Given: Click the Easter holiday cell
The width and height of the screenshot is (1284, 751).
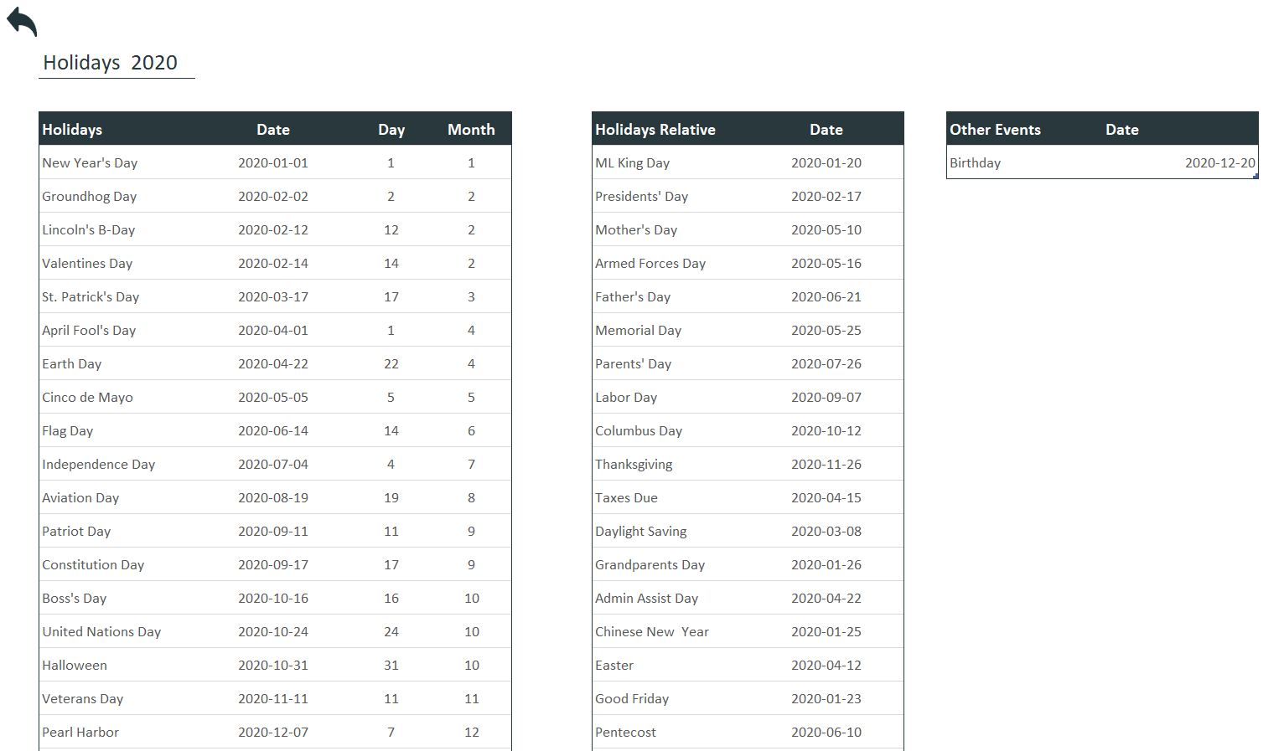Looking at the screenshot, I should tap(614, 666).
